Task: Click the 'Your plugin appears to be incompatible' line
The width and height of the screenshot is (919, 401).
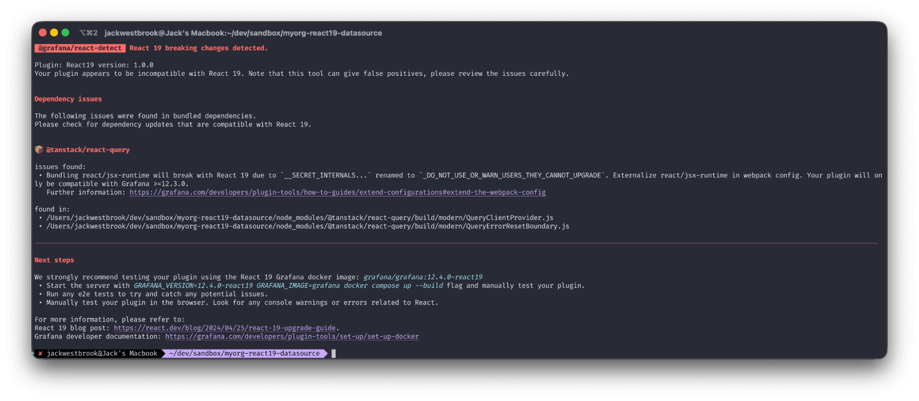Action: click(302, 73)
